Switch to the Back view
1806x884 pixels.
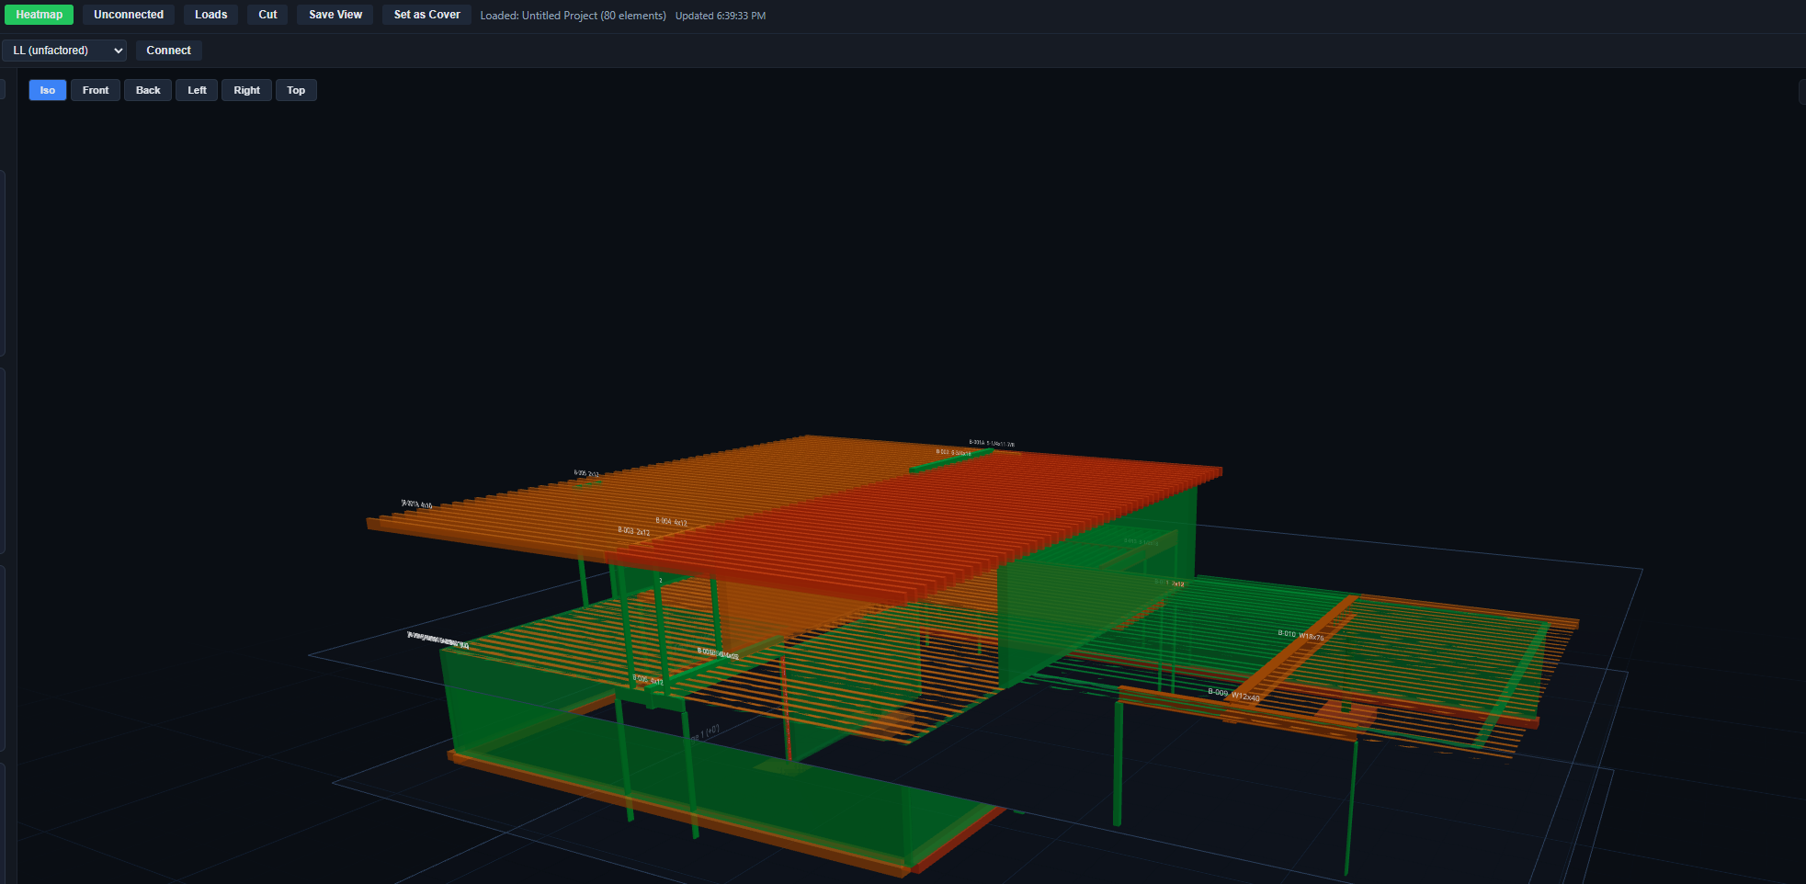coord(148,90)
